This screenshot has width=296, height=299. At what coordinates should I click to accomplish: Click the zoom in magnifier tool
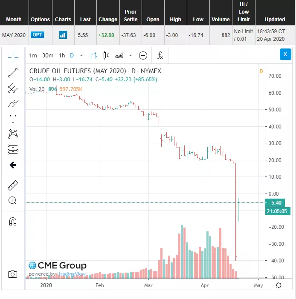pos(13,201)
